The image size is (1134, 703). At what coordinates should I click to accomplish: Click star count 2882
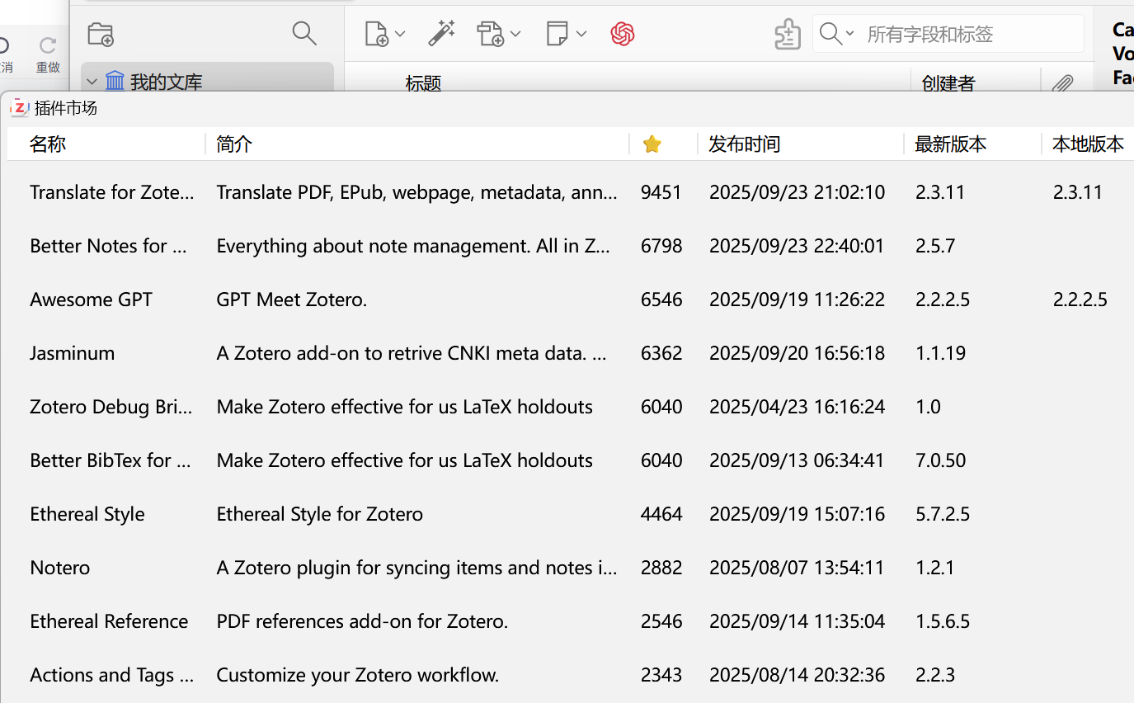point(661,567)
